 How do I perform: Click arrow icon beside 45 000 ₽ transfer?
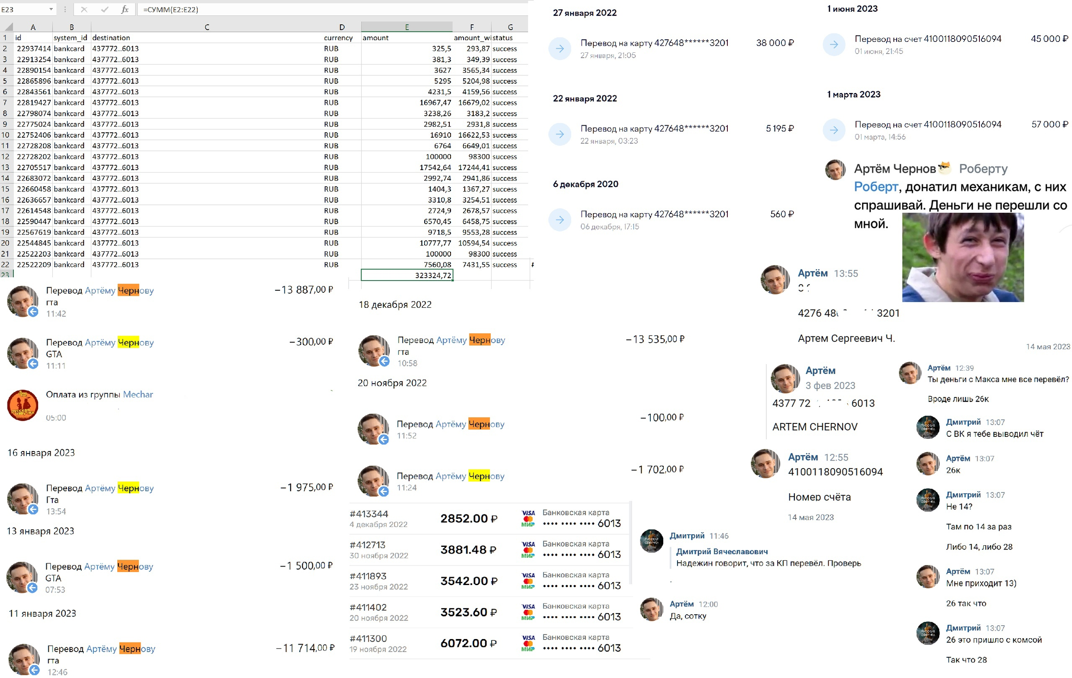[x=833, y=44]
